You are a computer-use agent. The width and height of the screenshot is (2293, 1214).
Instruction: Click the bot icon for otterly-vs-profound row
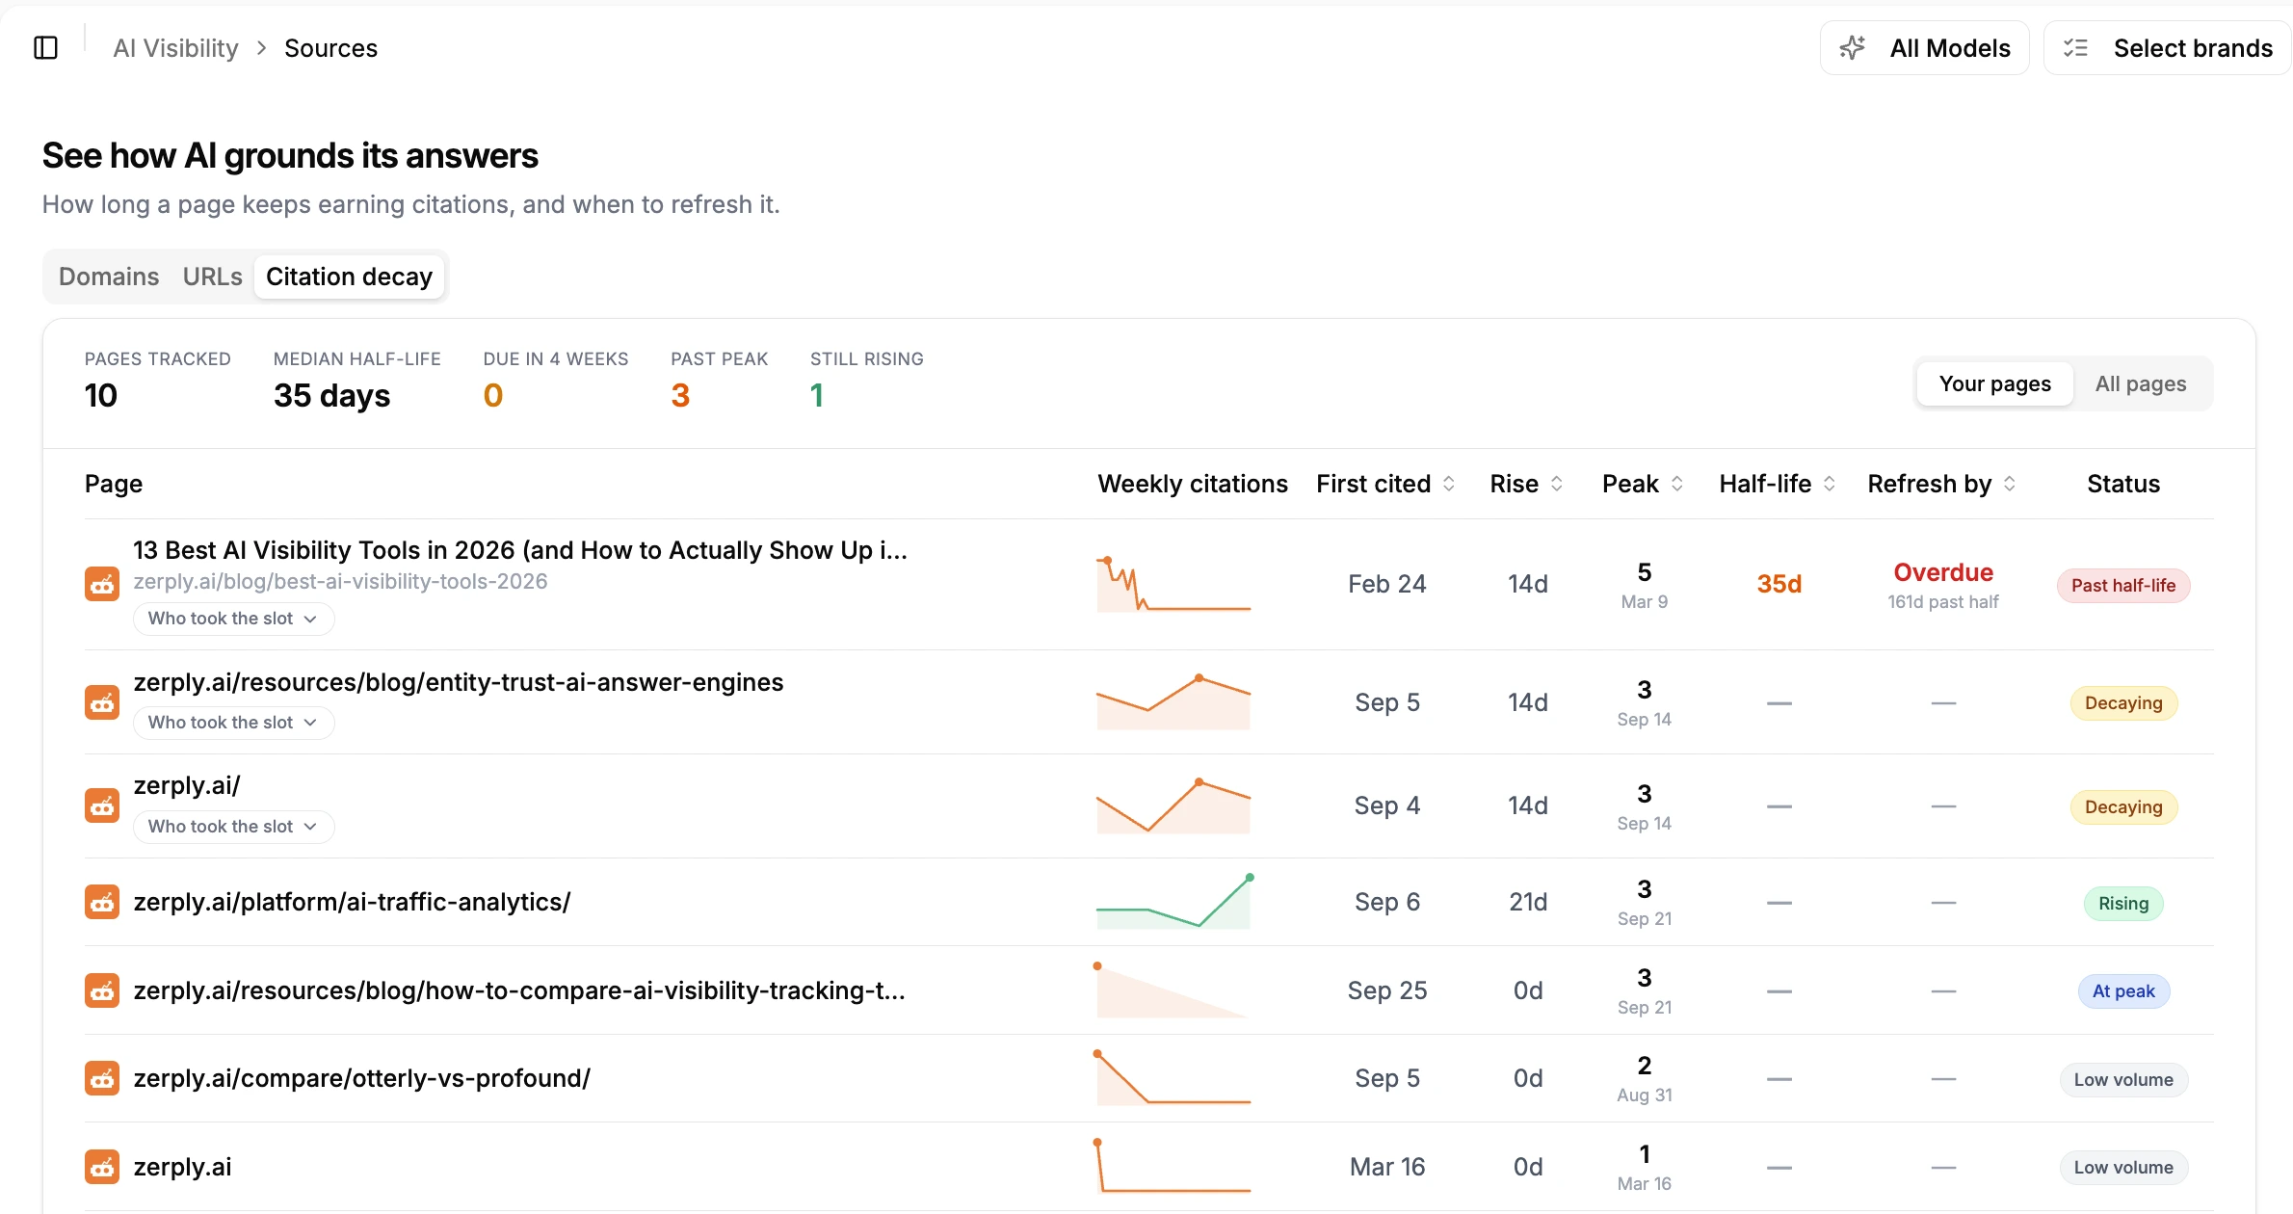pyautogui.click(x=102, y=1078)
